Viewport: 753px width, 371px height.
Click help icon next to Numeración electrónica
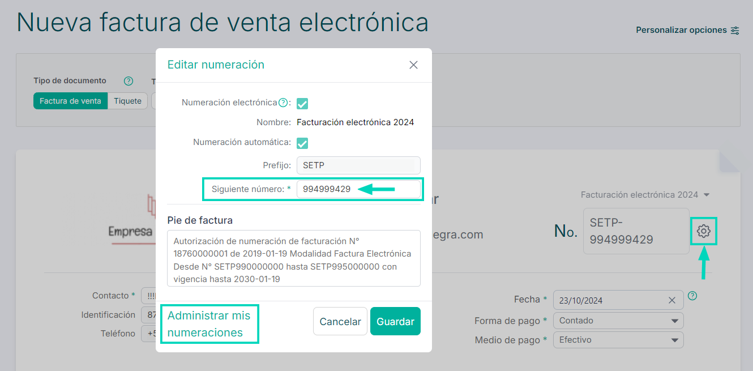(x=283, y=103)
